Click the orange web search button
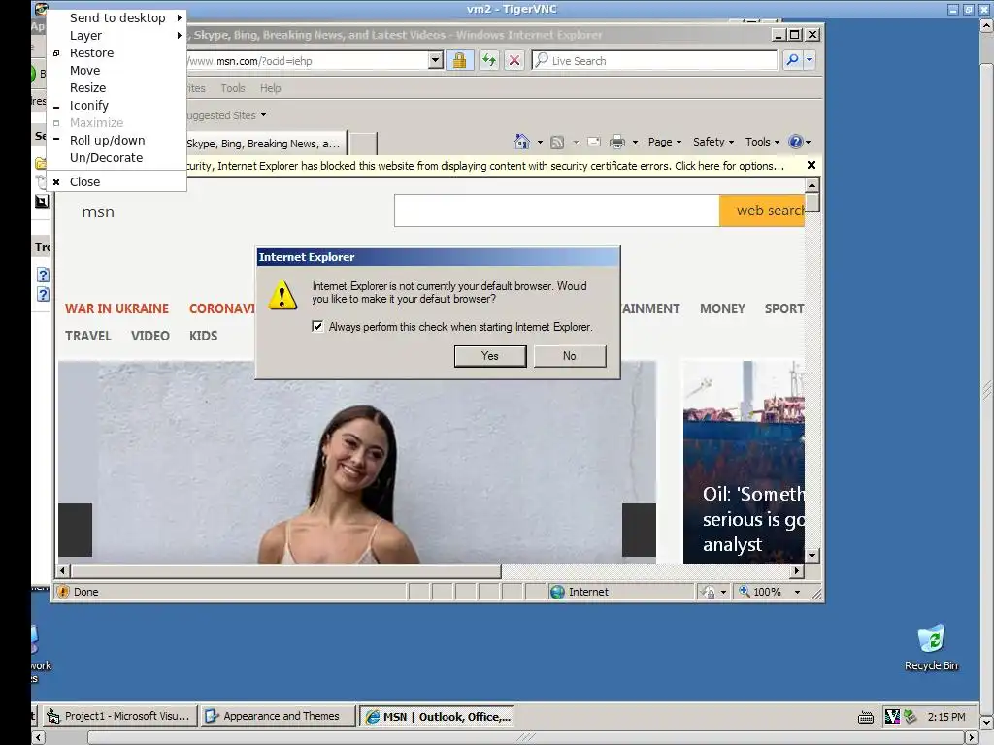The image size is (994, 745). (762, 211)
